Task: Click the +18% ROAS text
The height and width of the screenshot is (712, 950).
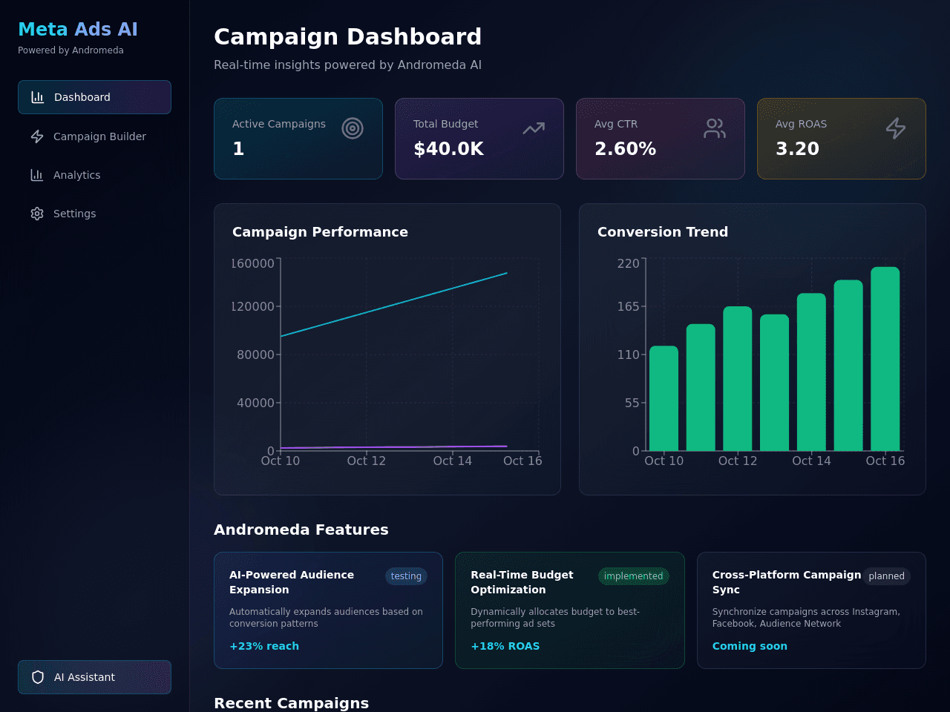Action: (505, 646)
